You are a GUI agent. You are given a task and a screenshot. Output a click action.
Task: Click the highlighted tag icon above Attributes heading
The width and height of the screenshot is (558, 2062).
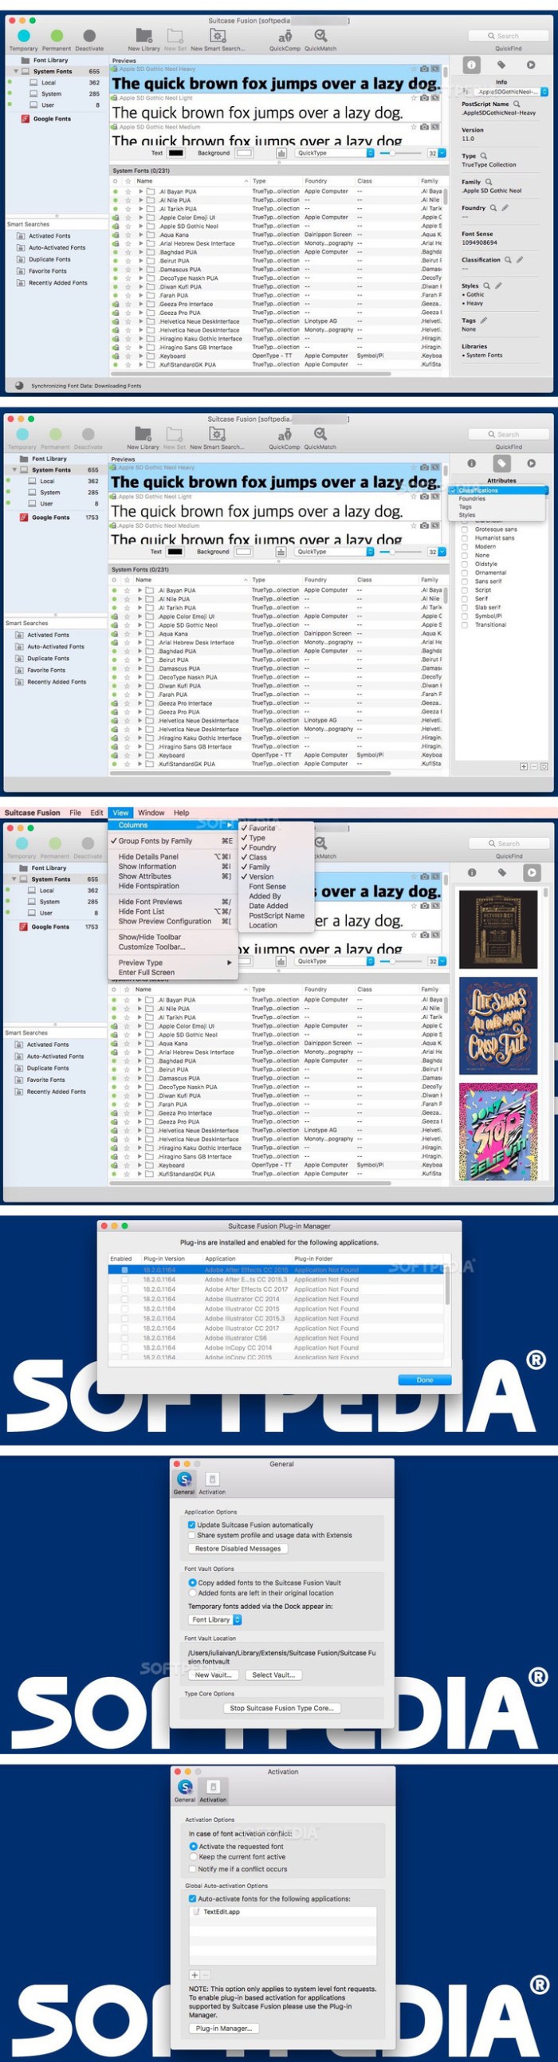501,462
